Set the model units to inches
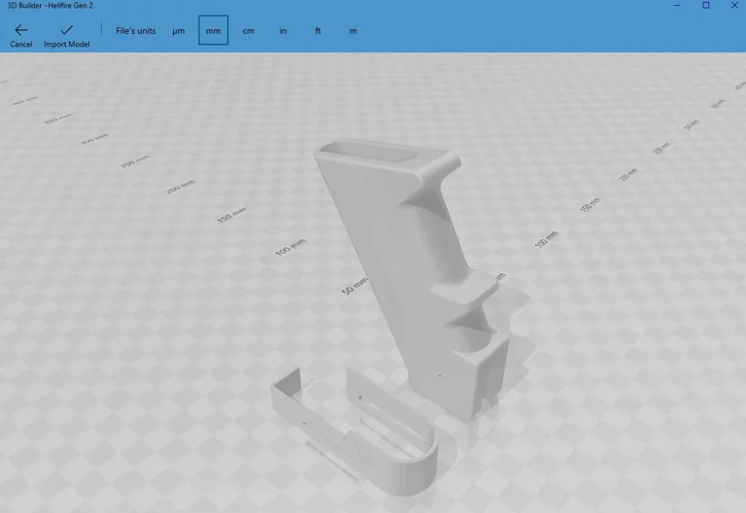The image size is (746, 513). [283, 31]
